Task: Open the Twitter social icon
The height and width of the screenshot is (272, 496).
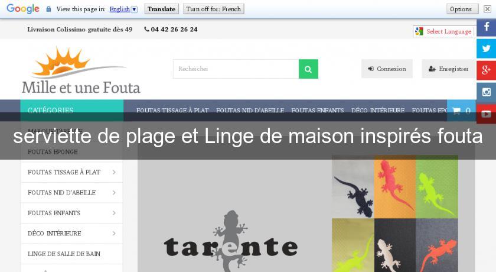Action: coord(486,48)
